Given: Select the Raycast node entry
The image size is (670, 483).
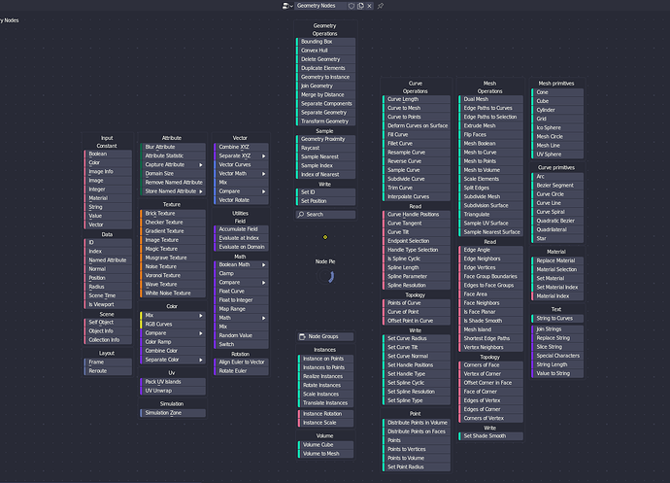Looking at the screenshot, I should point(325,148).
